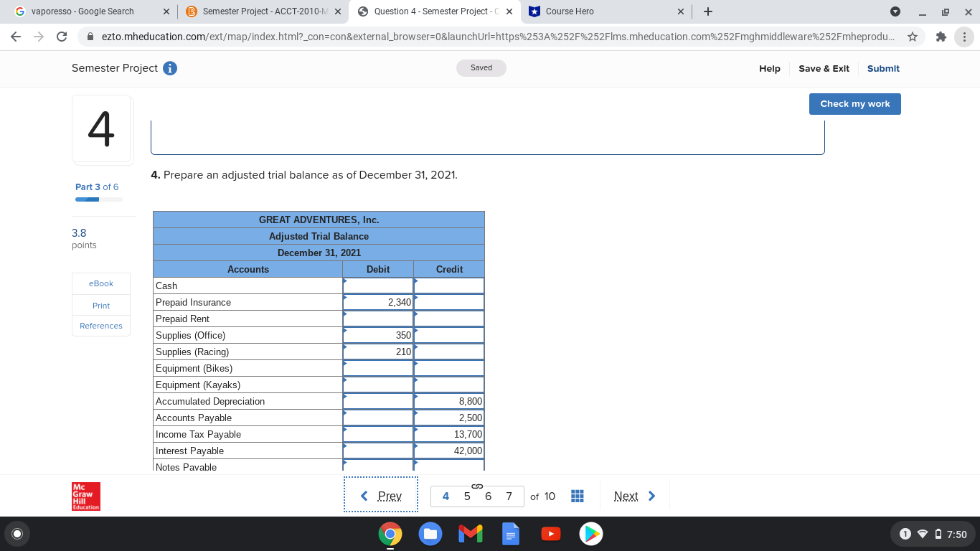Open the Chrome three-dot menu
Screen dimensions: 980x551
pos(965,37)
